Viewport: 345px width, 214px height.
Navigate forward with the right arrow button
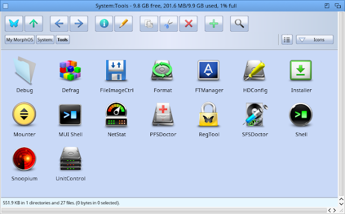click(x=79, y=24)
